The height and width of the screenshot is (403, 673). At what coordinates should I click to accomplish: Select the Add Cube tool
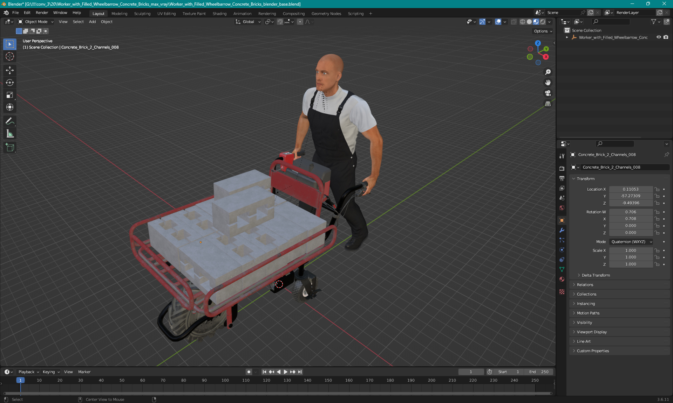pos(10,147)
